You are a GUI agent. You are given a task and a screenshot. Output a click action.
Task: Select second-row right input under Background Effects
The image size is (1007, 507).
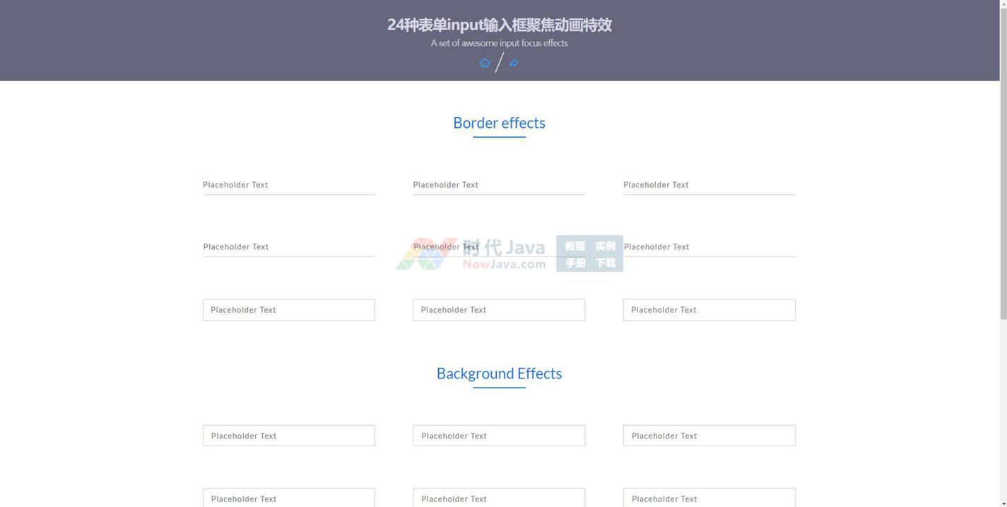pos(709,498)
